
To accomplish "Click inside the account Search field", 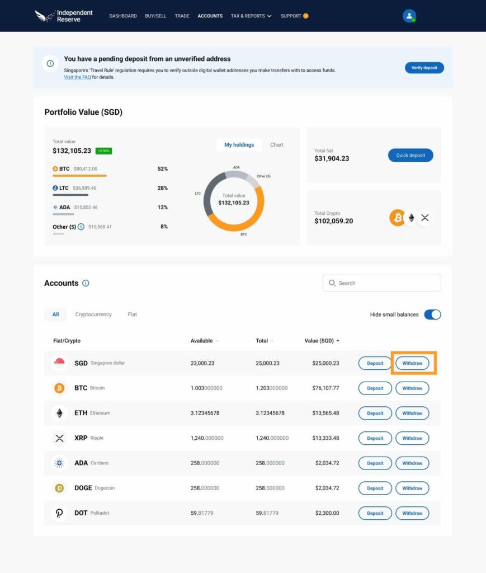I will click(381, 283).
